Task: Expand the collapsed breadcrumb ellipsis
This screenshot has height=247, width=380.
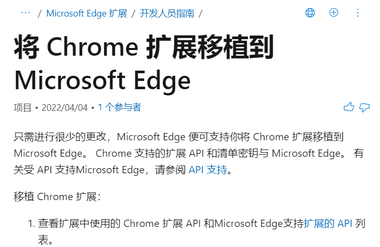Action: pyautogui.click(x=26, y=13)
